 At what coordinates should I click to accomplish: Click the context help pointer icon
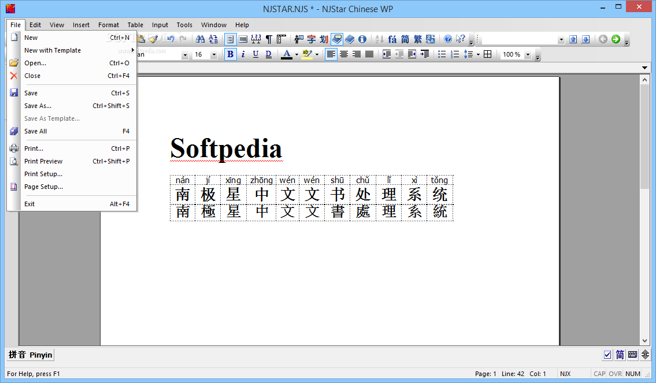click(460, 39)
